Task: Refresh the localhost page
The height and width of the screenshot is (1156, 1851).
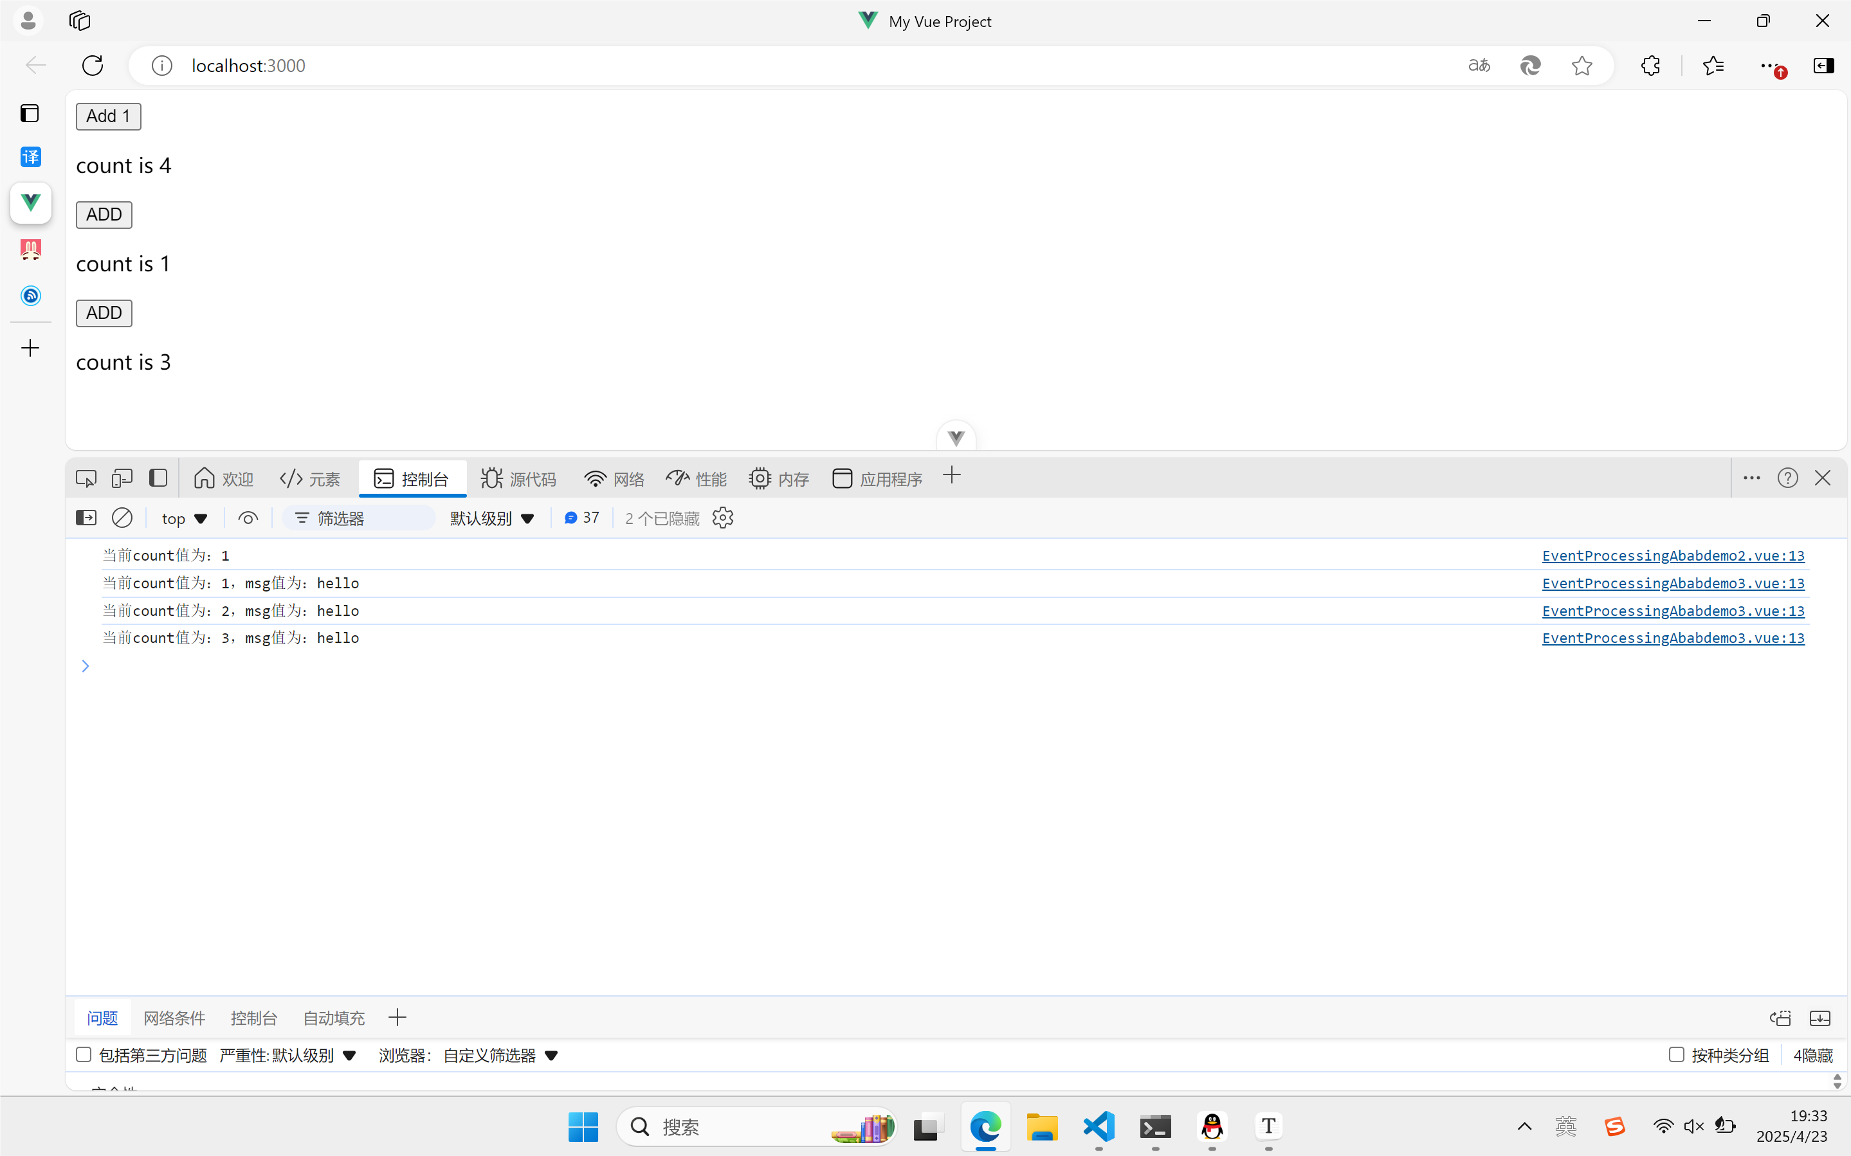Action: [x=93, y=66]
